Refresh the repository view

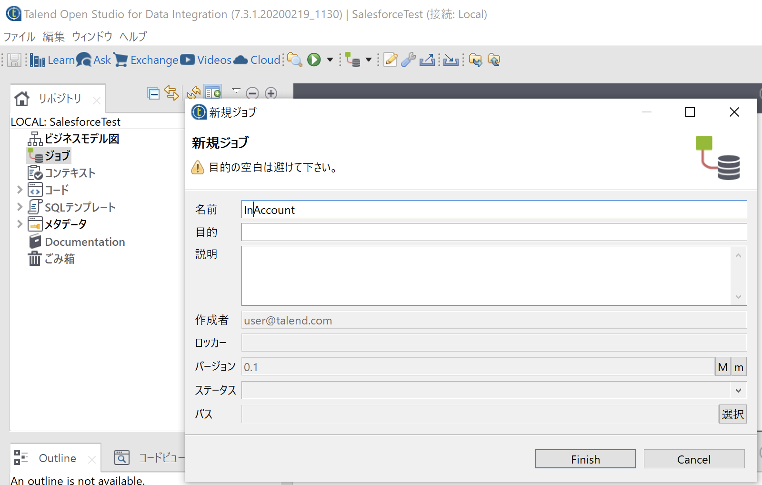[x=193, y=94]
